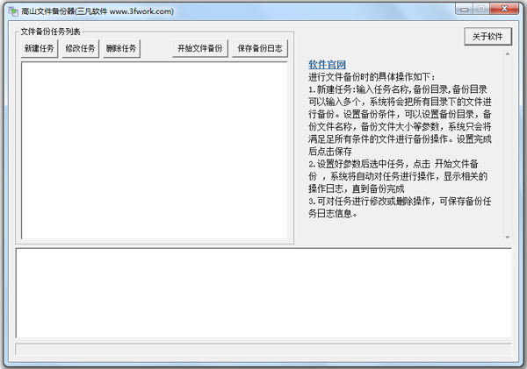Click the help panel scrollbar up arrow

(x=507, y=54)
